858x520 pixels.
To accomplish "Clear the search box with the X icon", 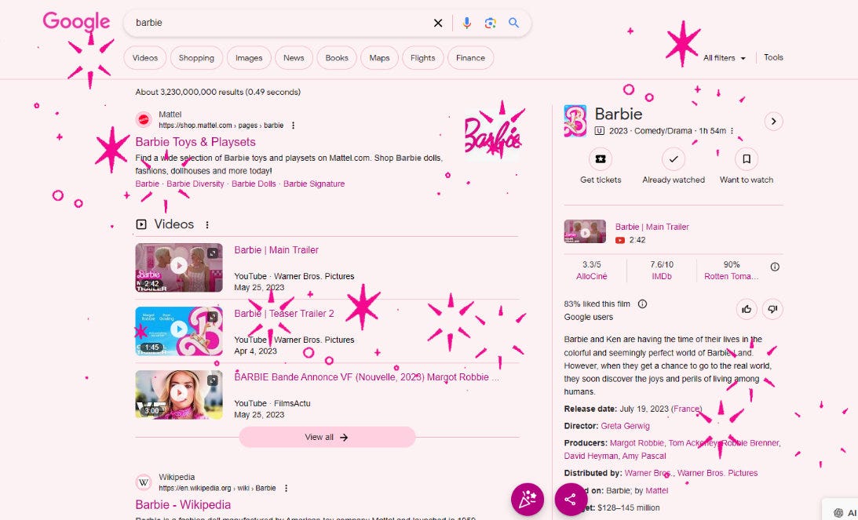I will tap(438, 23).
